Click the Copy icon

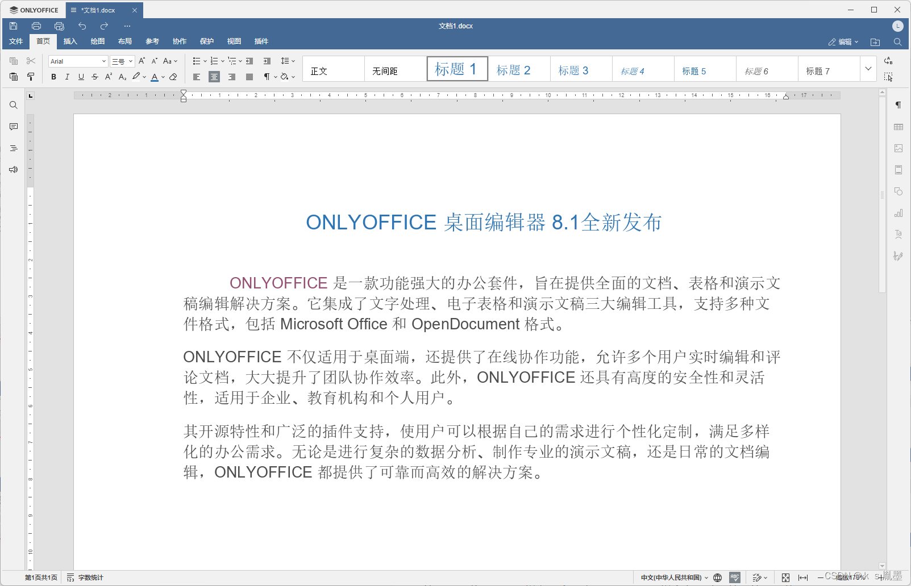click(14, 61)
